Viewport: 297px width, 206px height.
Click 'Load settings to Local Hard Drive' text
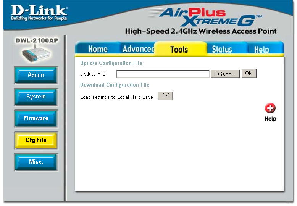116,97
